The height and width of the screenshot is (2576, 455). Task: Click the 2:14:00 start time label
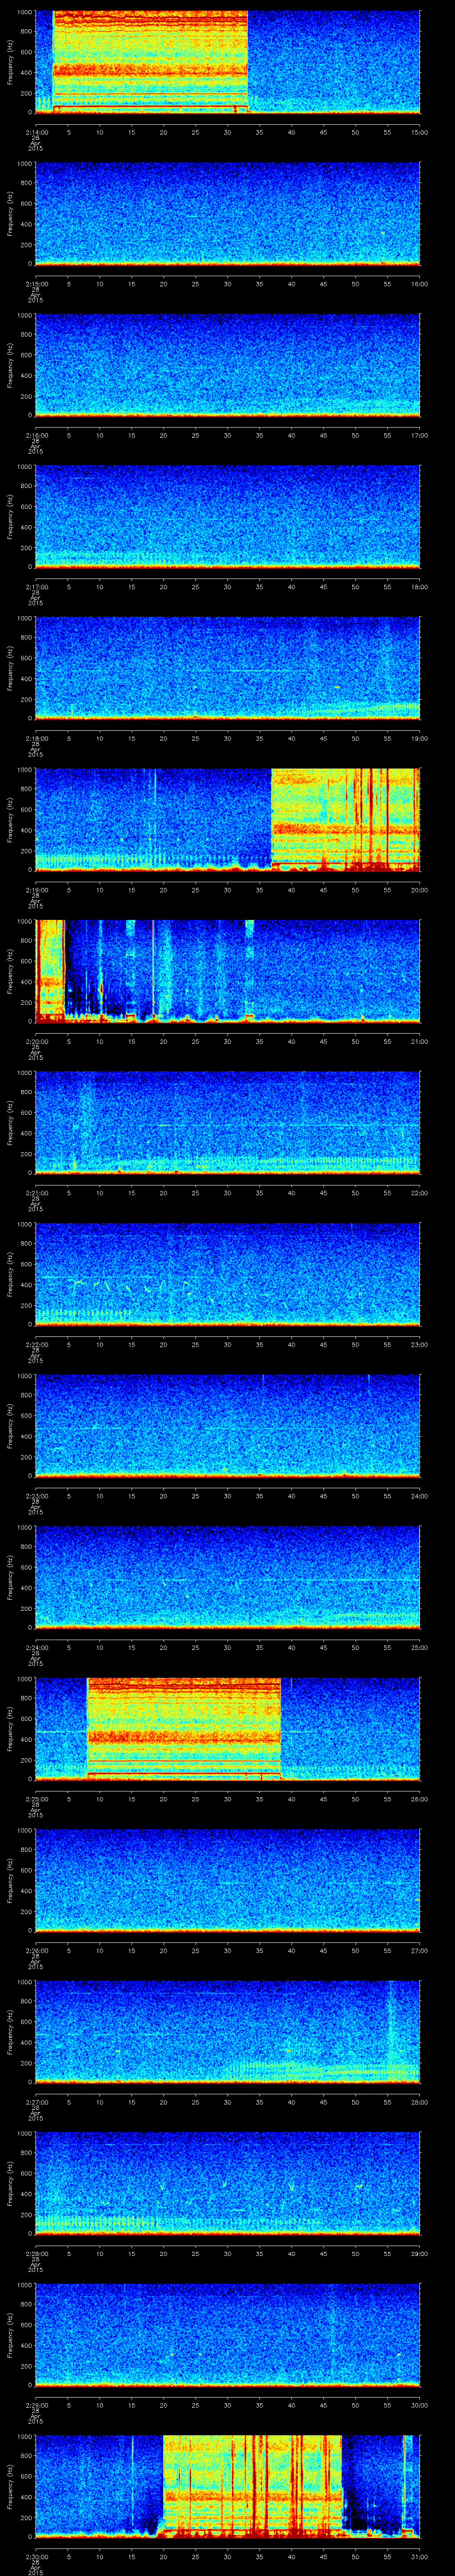36,132
